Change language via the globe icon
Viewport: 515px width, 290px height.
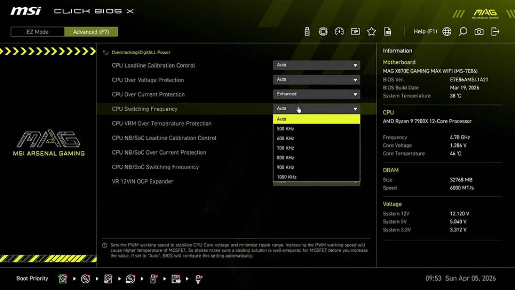point(446,31)
